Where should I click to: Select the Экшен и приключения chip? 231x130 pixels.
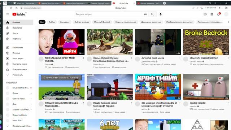point(126,22)
